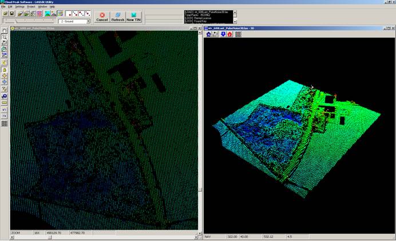Open the Settings menu
The height and width of the screenshot is (241, 396).
click(x=19, y=6)
